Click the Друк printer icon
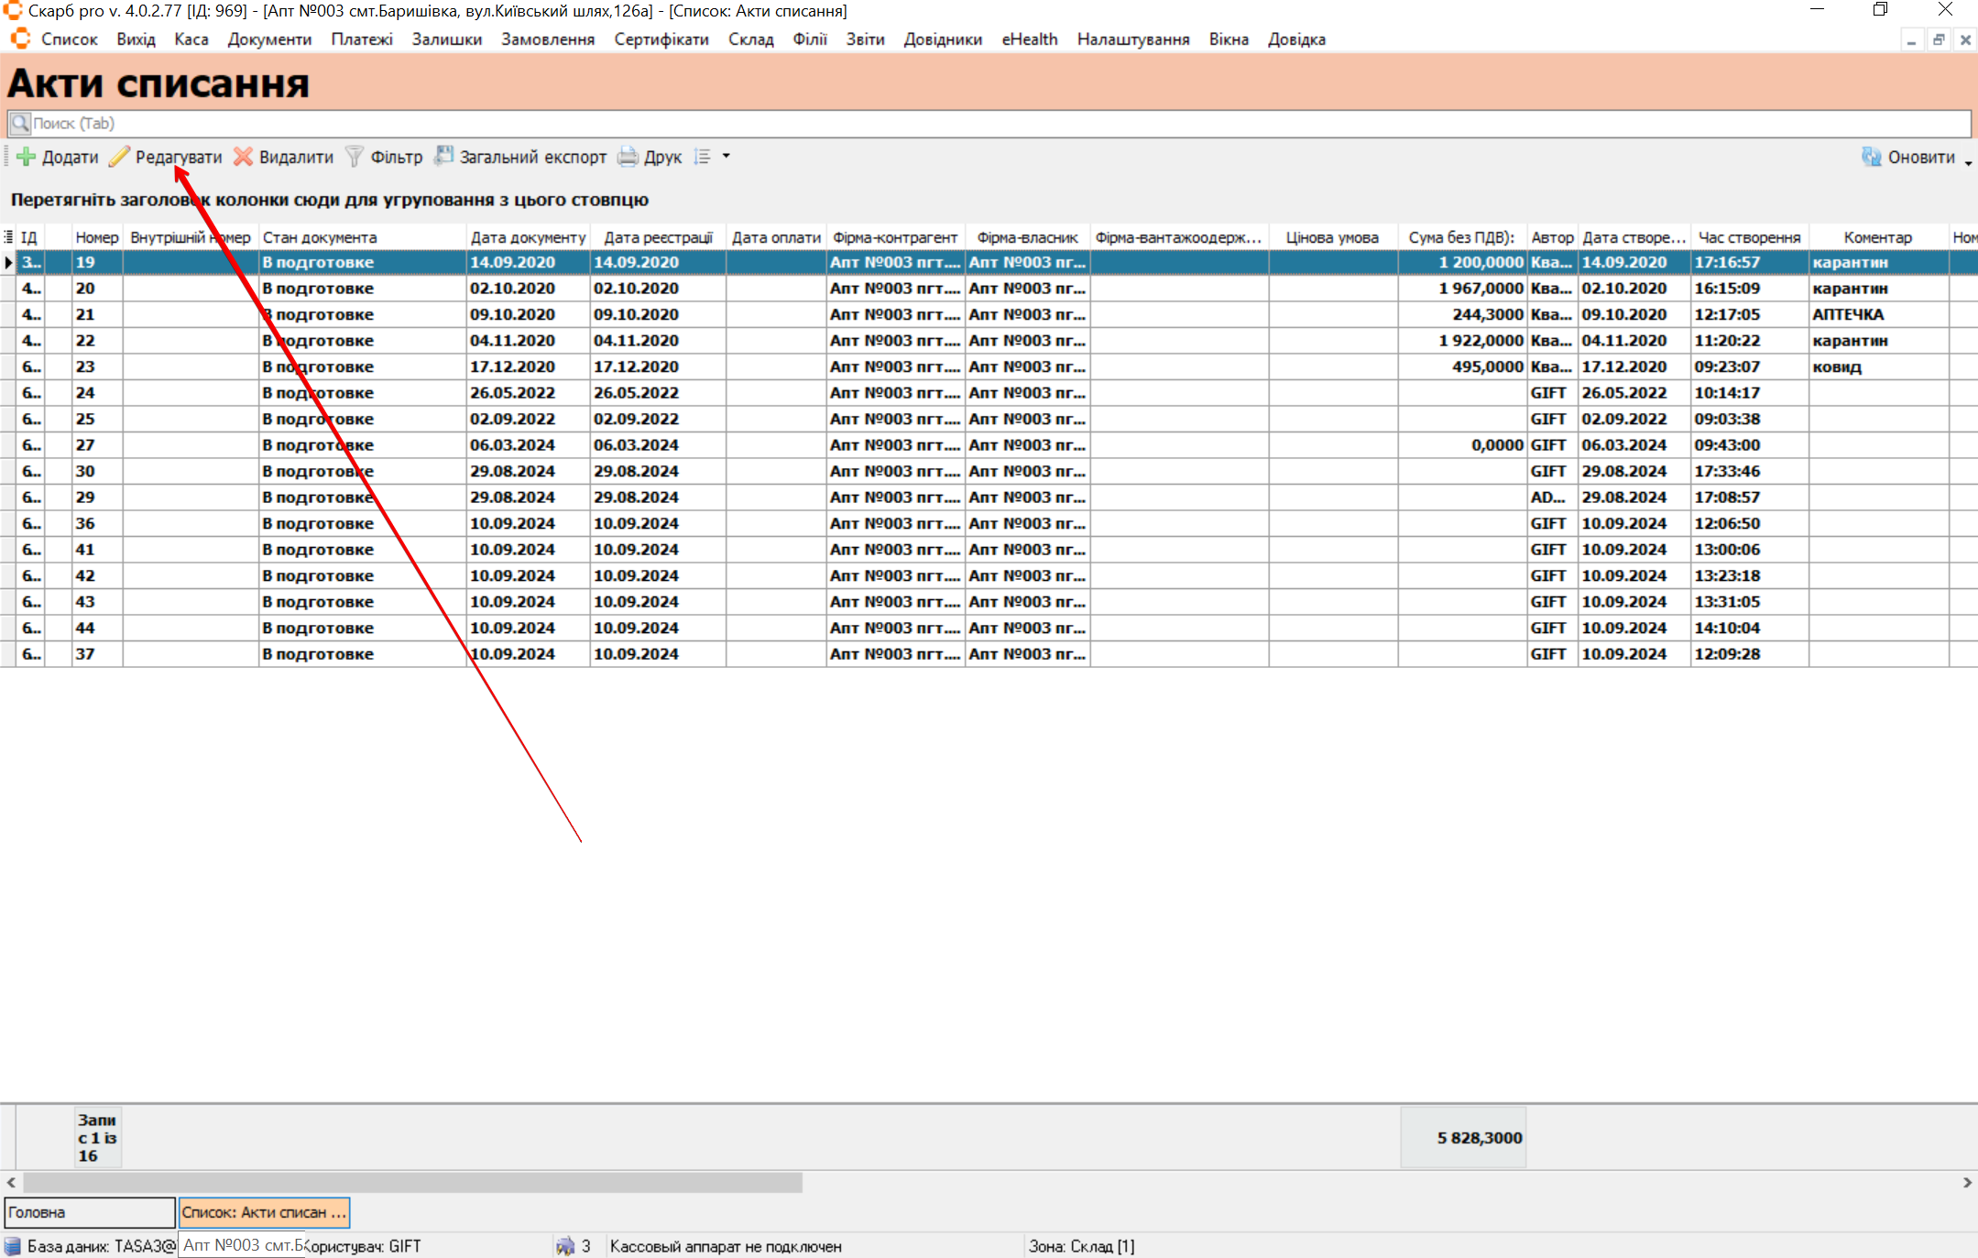This screenshot has height=1258, width=1978. pyautogui.click(x=628, y=157)
